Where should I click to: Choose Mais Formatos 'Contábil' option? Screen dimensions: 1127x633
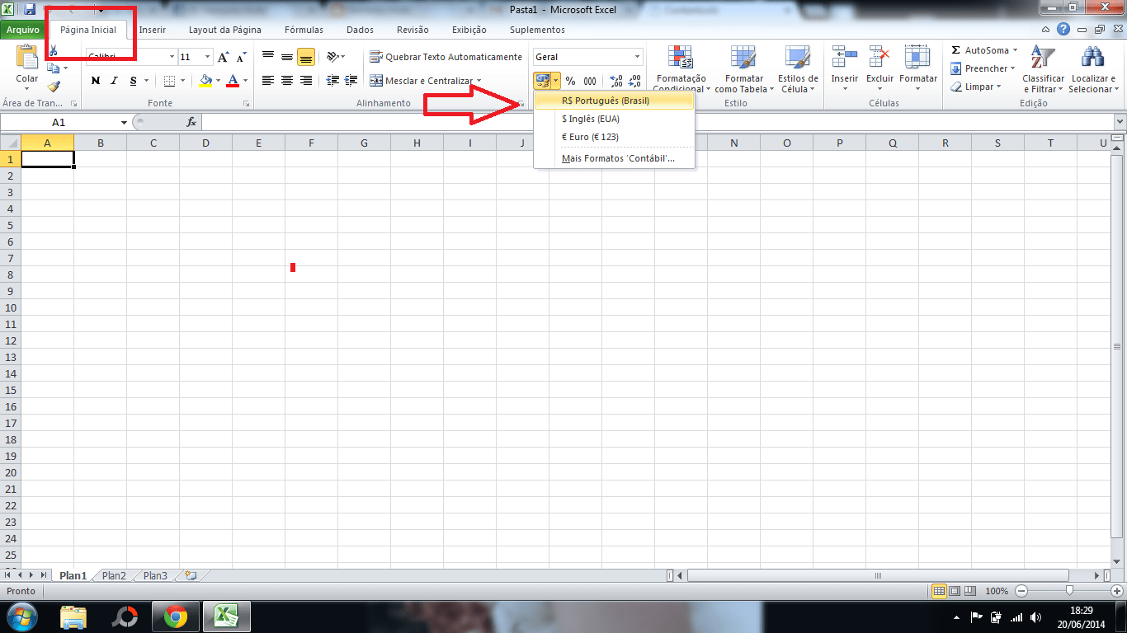(x=617, y=158)
